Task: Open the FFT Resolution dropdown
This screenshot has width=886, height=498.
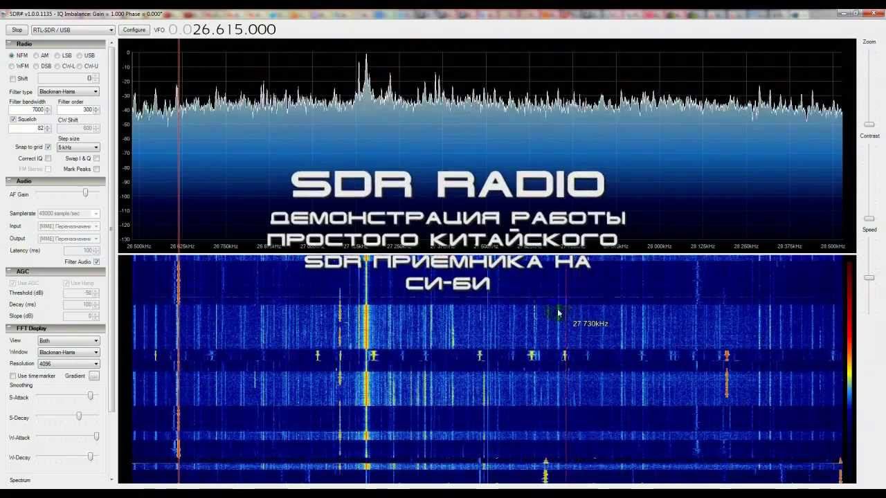Action: (69, 363)
